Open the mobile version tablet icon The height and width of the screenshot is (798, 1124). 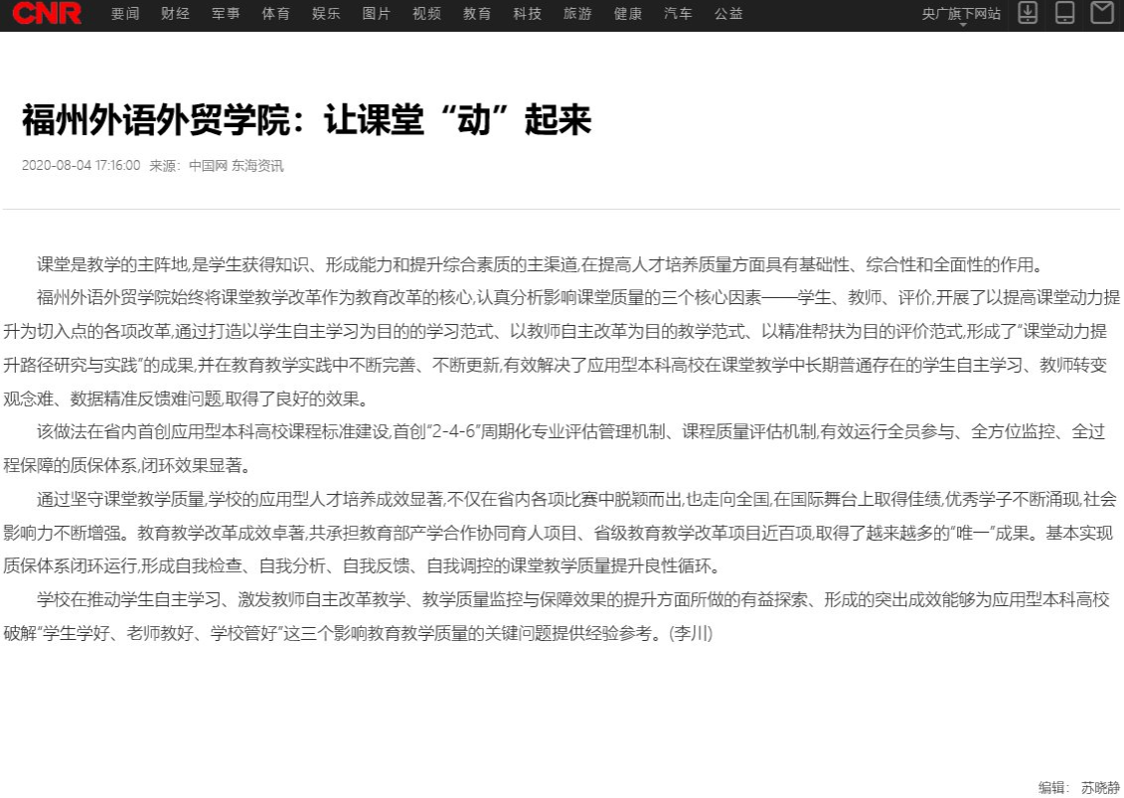pos(1064,13)
